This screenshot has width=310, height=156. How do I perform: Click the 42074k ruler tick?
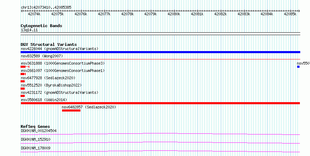click(34, 14)
